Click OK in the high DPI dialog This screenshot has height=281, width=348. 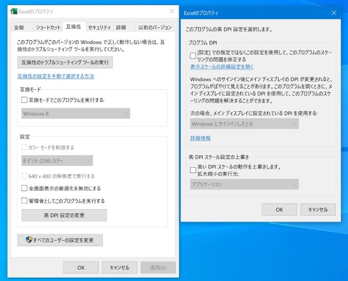click(279, 210)
